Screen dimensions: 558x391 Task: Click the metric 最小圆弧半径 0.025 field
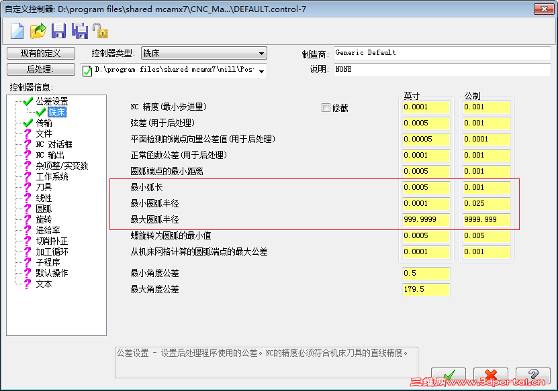coord(486,204)
